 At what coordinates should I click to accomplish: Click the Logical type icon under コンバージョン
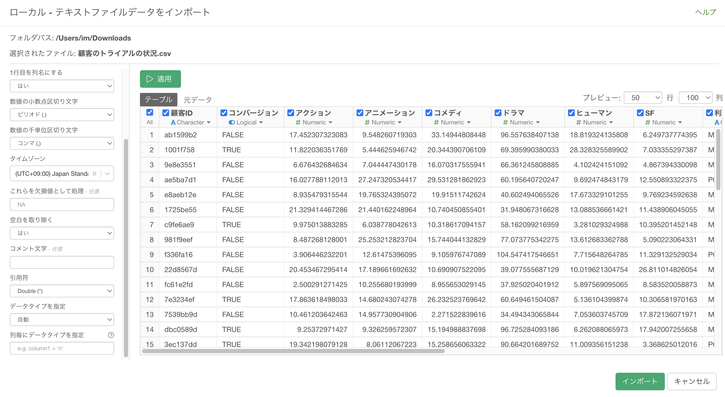[x=232, y=122]
